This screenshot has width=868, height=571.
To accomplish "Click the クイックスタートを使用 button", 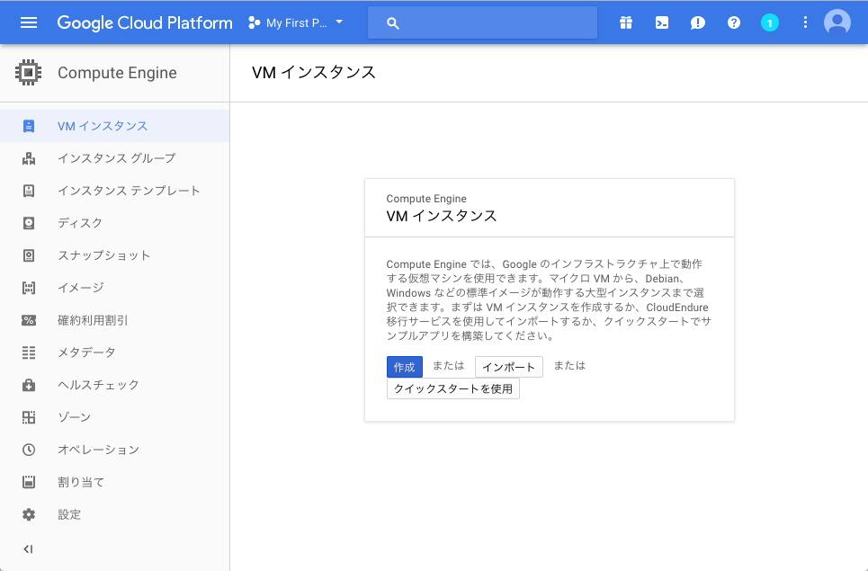I will [x=452, y=388].
